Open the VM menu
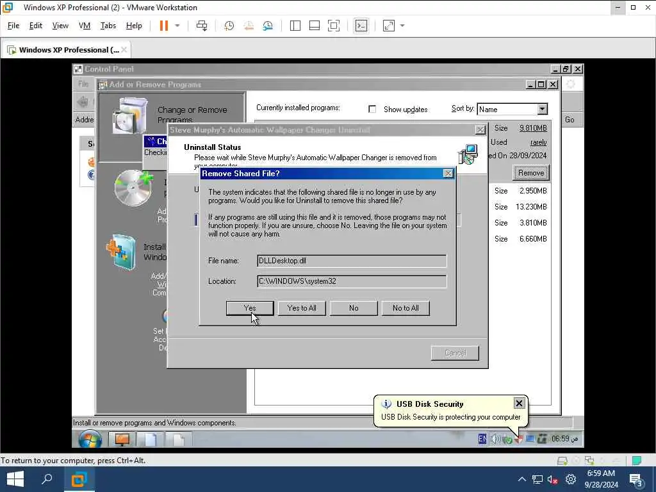This screenshot has height=492, width=656. 85,26
